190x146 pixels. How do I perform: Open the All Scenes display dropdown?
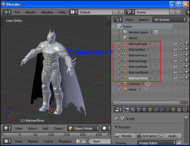tap(169, 20)
